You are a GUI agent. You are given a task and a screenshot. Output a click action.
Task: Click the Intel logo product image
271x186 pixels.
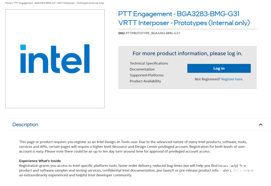pos(55,59)
